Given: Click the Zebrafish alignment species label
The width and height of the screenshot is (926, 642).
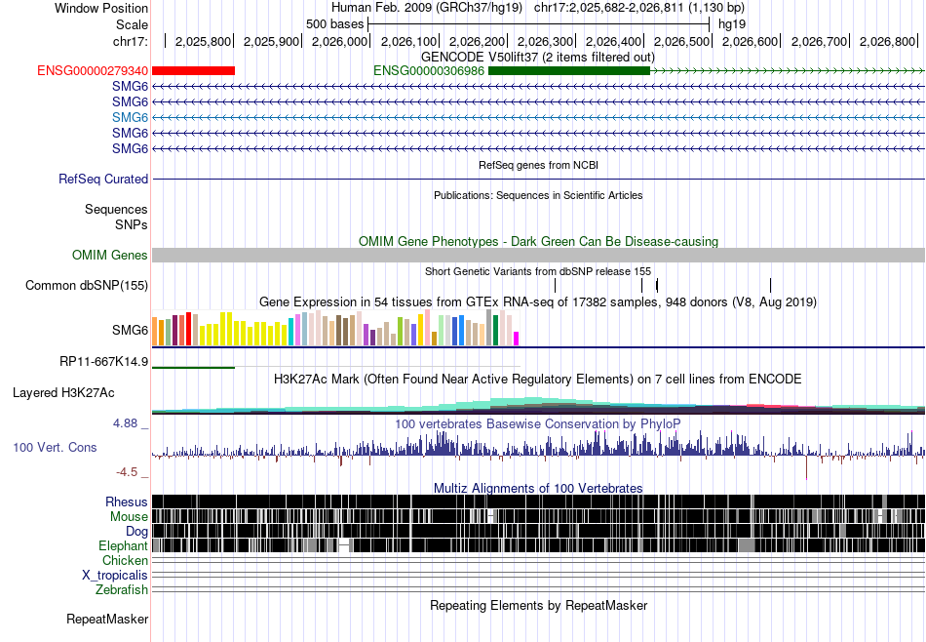Looking at the screenshot, I should click(122, 590).
